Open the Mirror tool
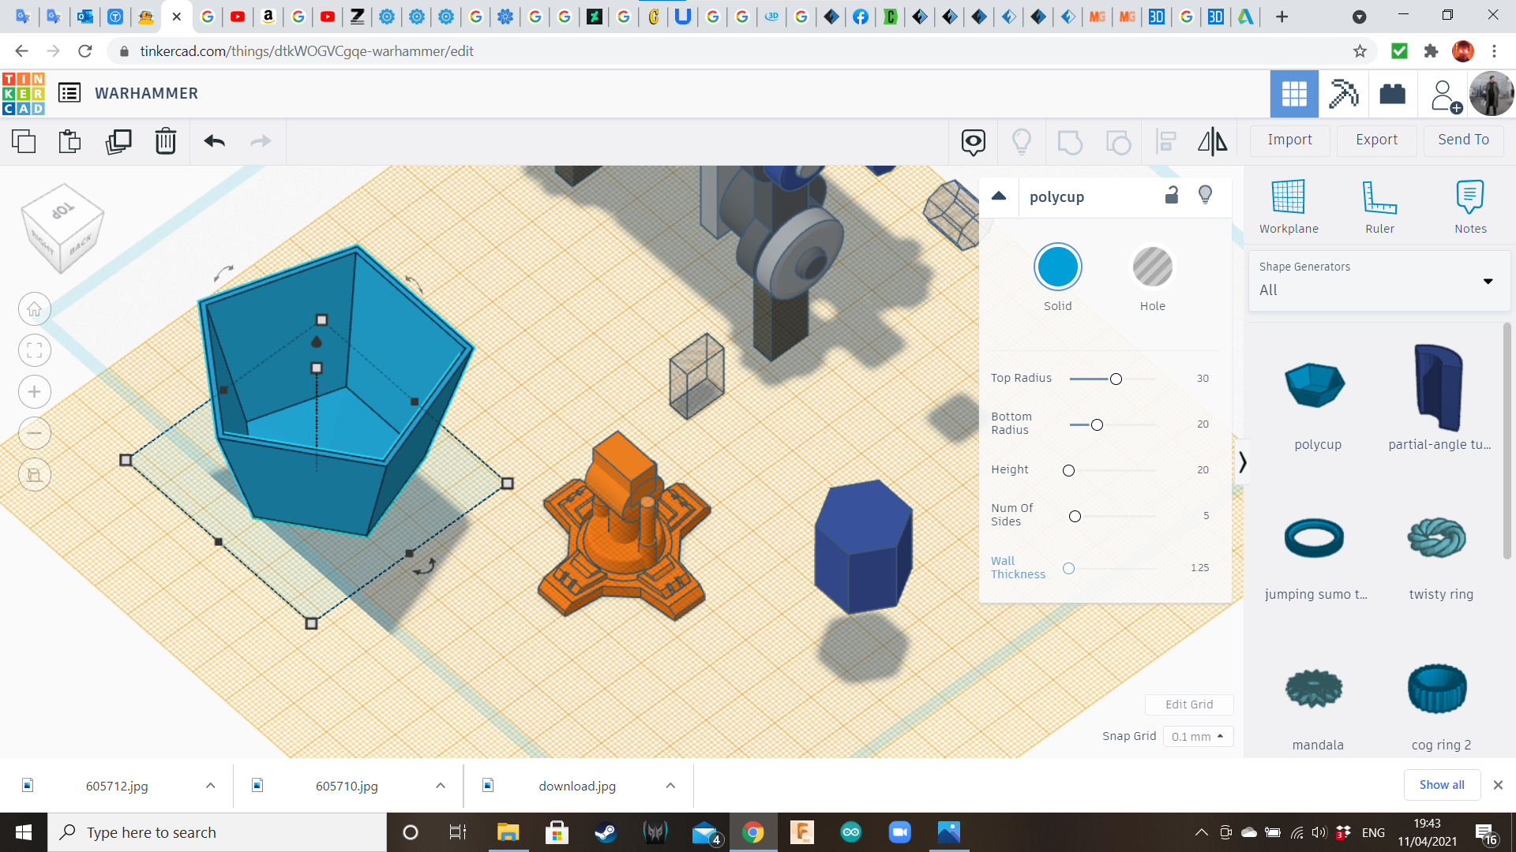 point(1212,142)
